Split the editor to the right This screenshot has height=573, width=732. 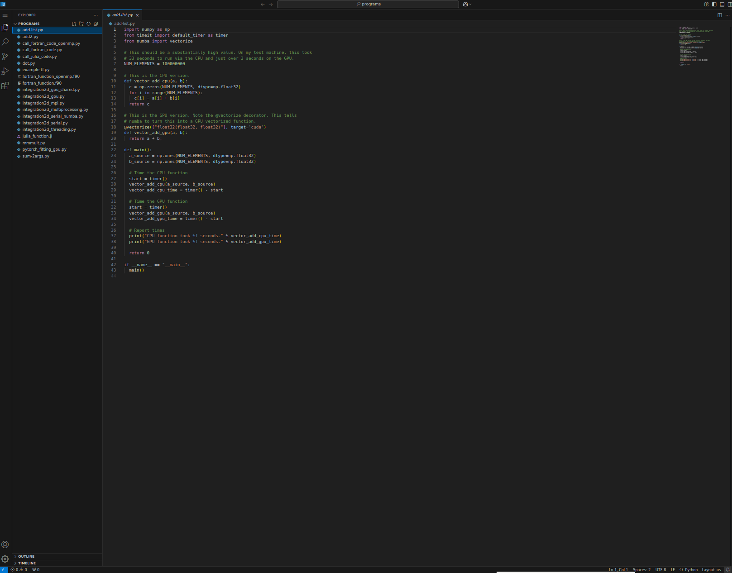tap(720, 15)
